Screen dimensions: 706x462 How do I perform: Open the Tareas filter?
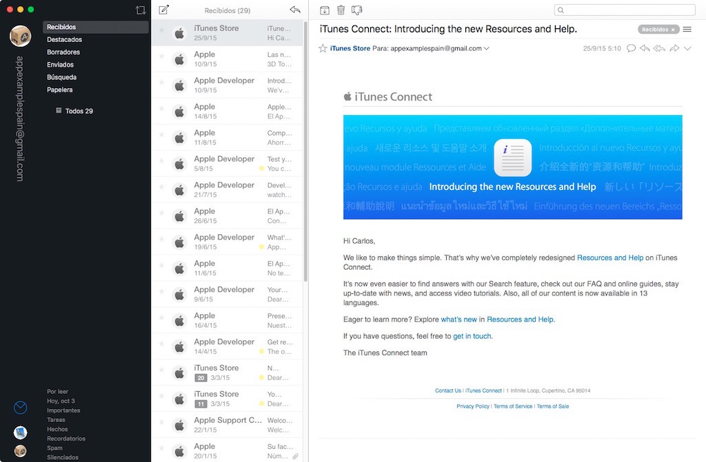click(57, 420)
